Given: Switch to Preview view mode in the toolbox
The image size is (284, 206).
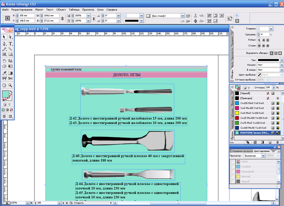Looking at the screenshot, I should [10, 116].
